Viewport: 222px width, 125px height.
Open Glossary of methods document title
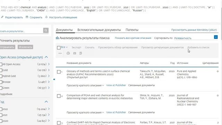coord(98,73)
